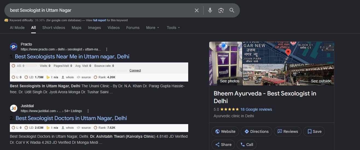
Task: Click the Semrush keyword difficulty icon
Action: pyautogui.click(x=6, y=20)
